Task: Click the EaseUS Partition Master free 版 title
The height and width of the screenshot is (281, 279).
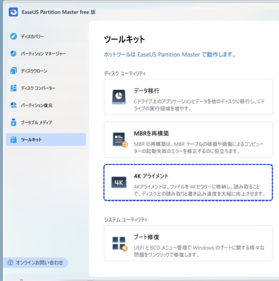Action: coord(59,12)
